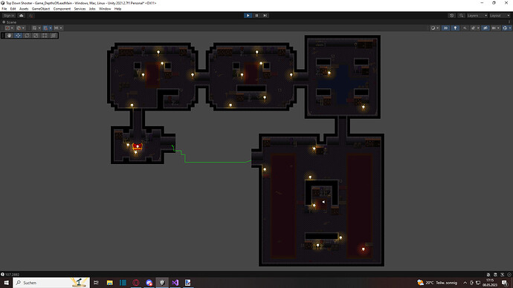Click the Windows search box
513x288 pixels.
point(51,283)
